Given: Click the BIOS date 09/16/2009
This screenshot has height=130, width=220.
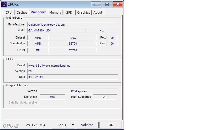Looking at the screenshot, I should [x=72, y=77].
